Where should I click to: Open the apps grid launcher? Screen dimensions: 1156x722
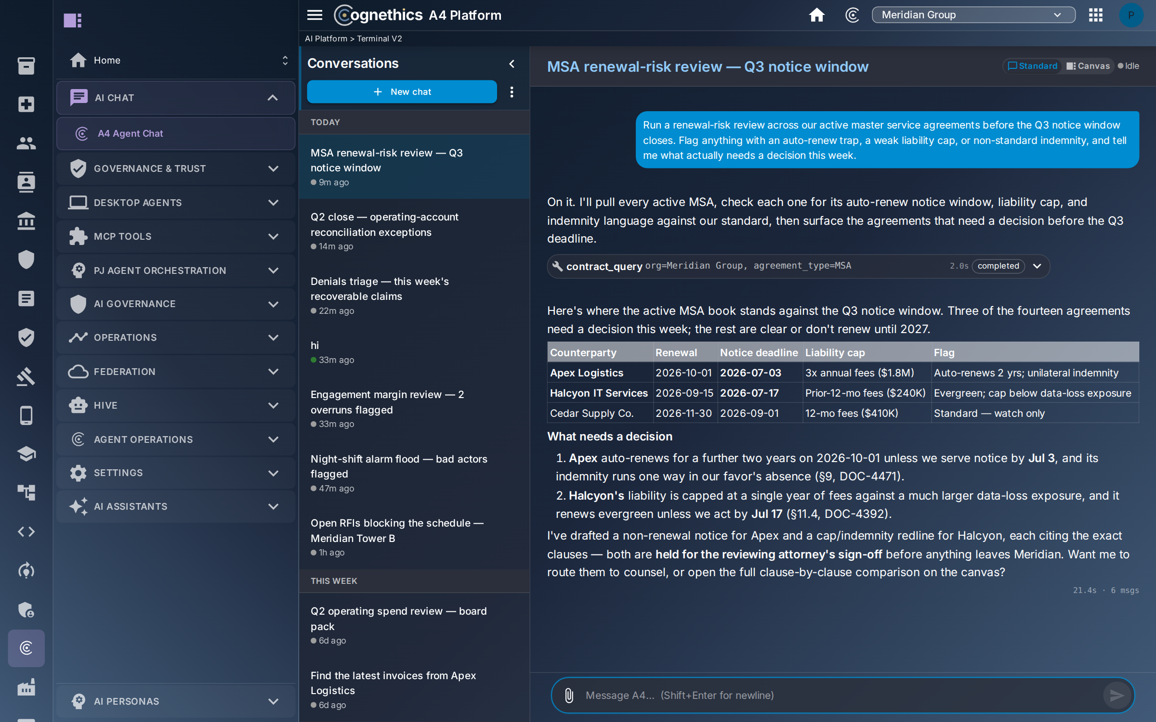tap(1095, 15)
